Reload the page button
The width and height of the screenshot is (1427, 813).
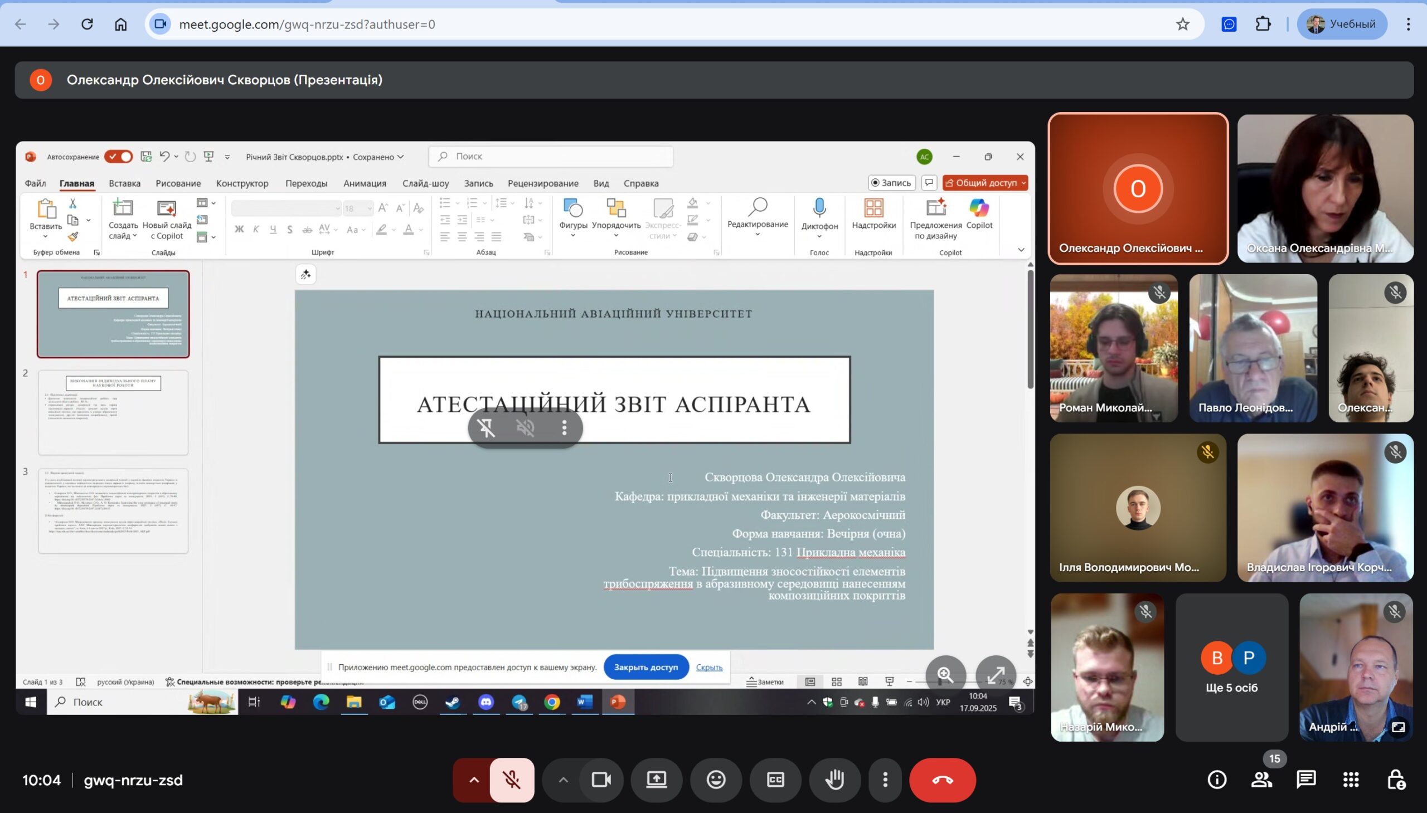click(x=87, y=24)
